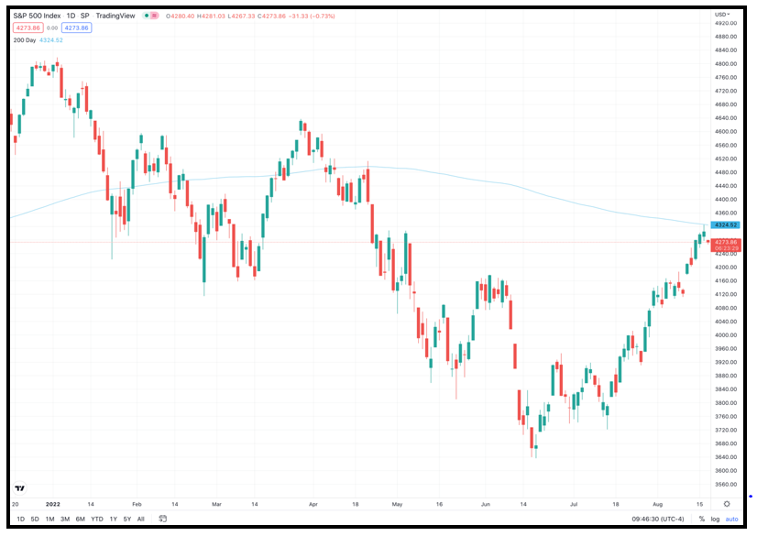The height and width of the screenshot is (536, 757).
Task: Select the 5D time range
Action: [35, 519]
